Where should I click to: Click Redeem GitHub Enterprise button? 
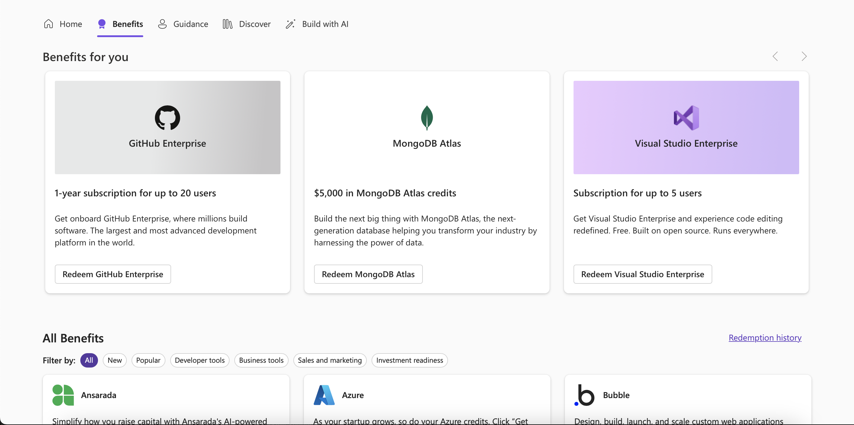point(113,274)
